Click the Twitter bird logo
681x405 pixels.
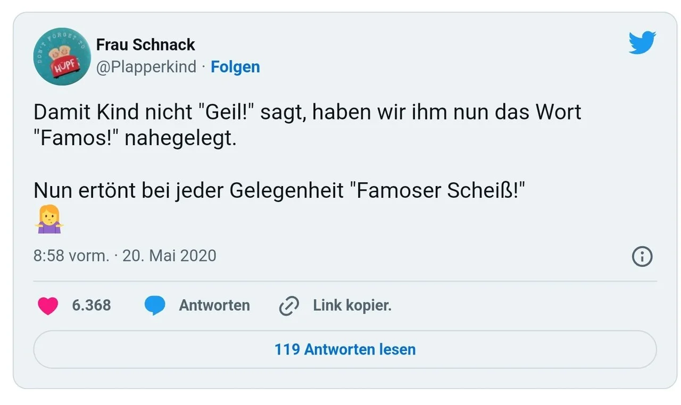(x=642, y=43)
